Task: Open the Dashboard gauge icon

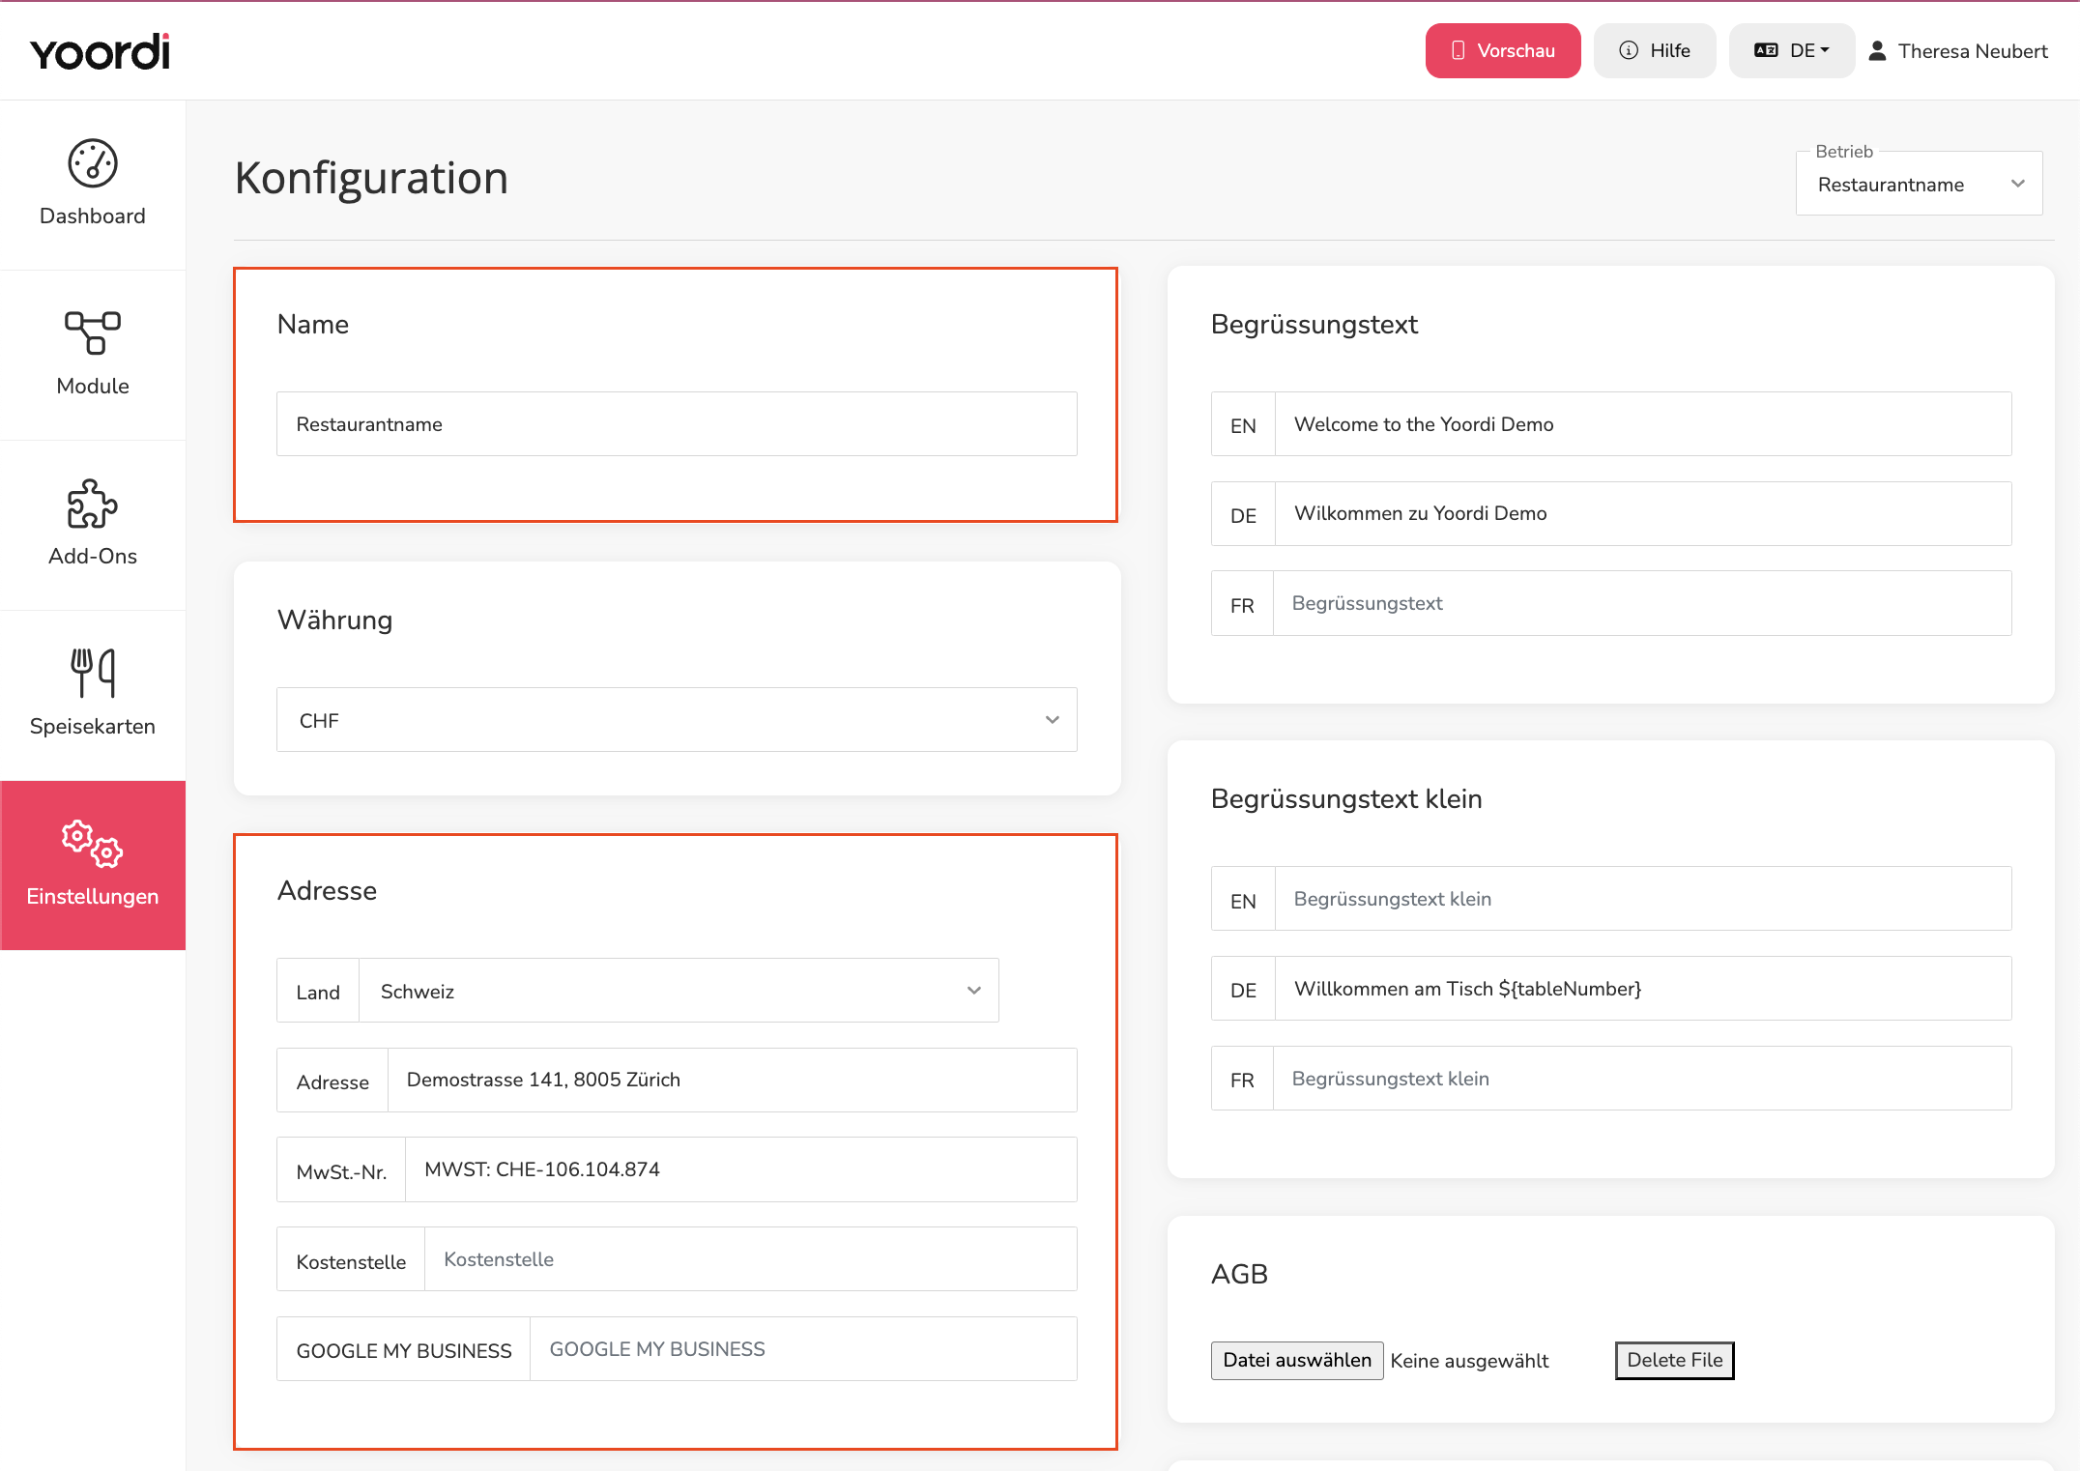Action: [x=93, y=163]
